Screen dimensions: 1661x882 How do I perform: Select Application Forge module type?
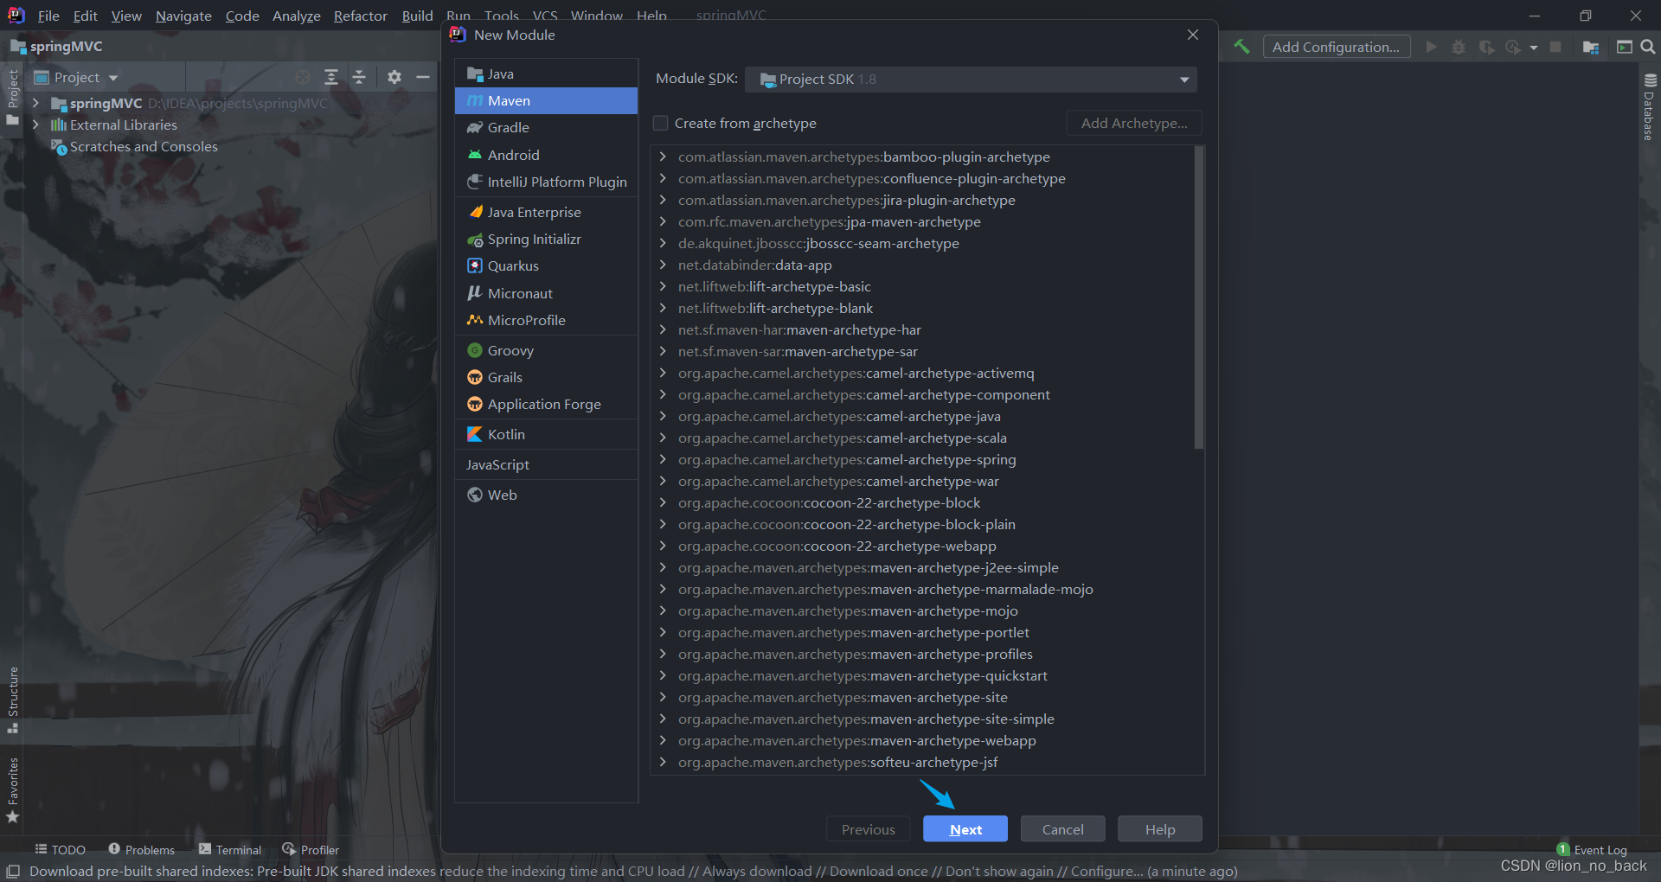point(546,404)
